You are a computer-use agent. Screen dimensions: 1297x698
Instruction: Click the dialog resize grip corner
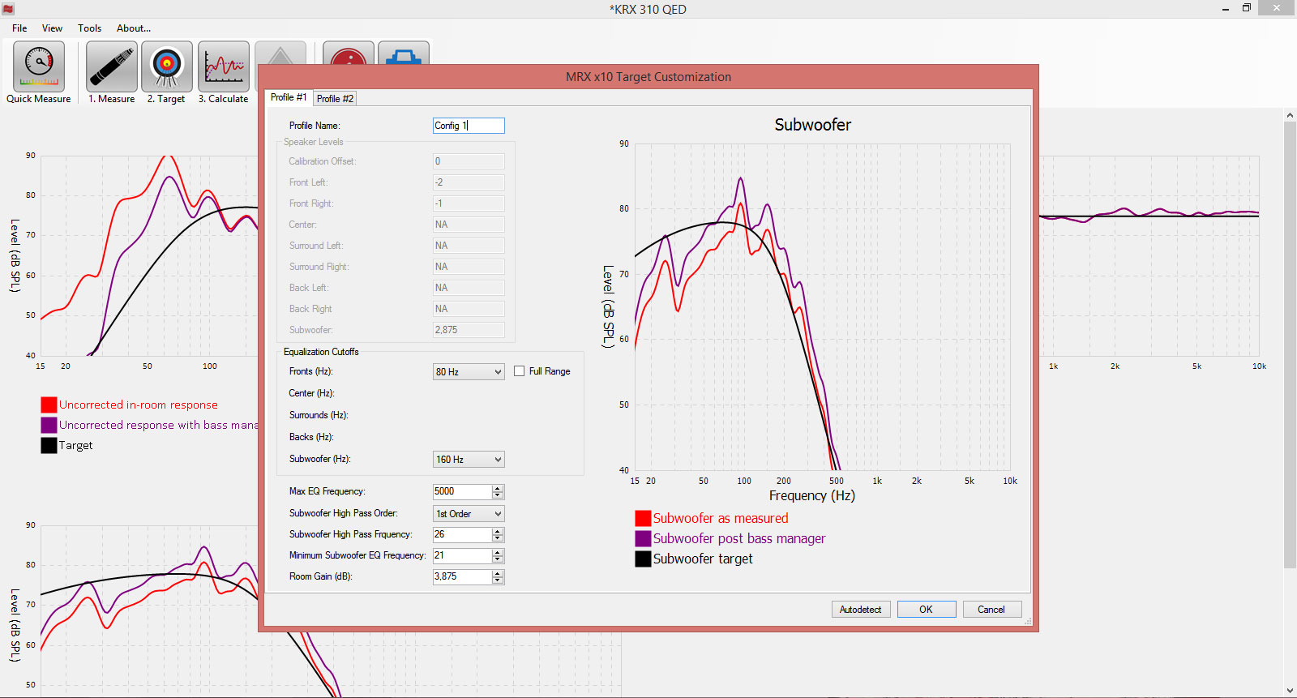(x=1028, y=622)
